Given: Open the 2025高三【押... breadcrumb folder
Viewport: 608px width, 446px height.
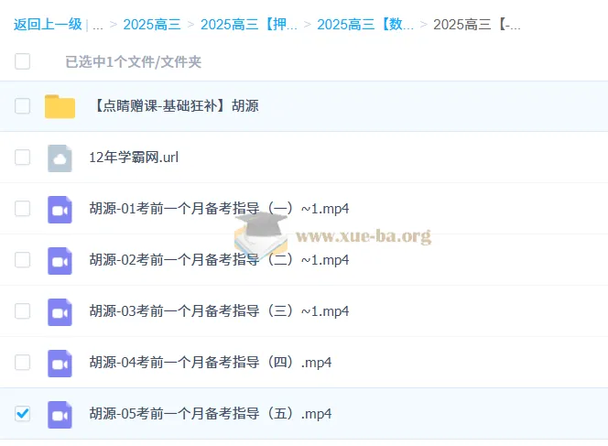Looking at the screenshot, I should click(x=248, y=25).
